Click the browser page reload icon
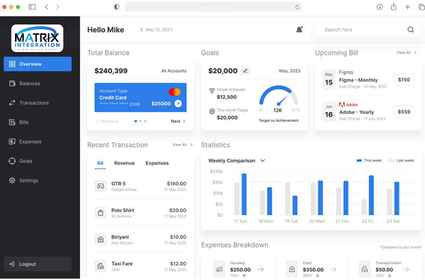This screenshot has height=280, width=425. [297, 7]
